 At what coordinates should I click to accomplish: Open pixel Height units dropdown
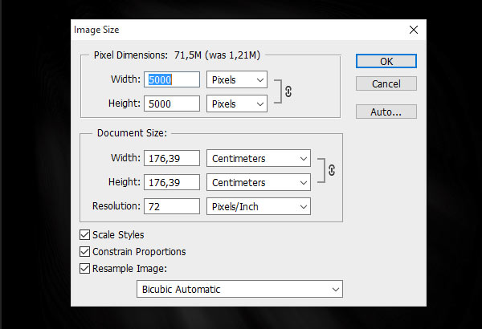(237, 104)
